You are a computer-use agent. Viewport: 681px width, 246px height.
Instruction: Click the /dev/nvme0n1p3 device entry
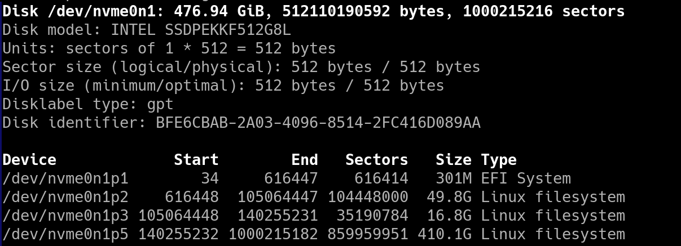click(65, 216)
